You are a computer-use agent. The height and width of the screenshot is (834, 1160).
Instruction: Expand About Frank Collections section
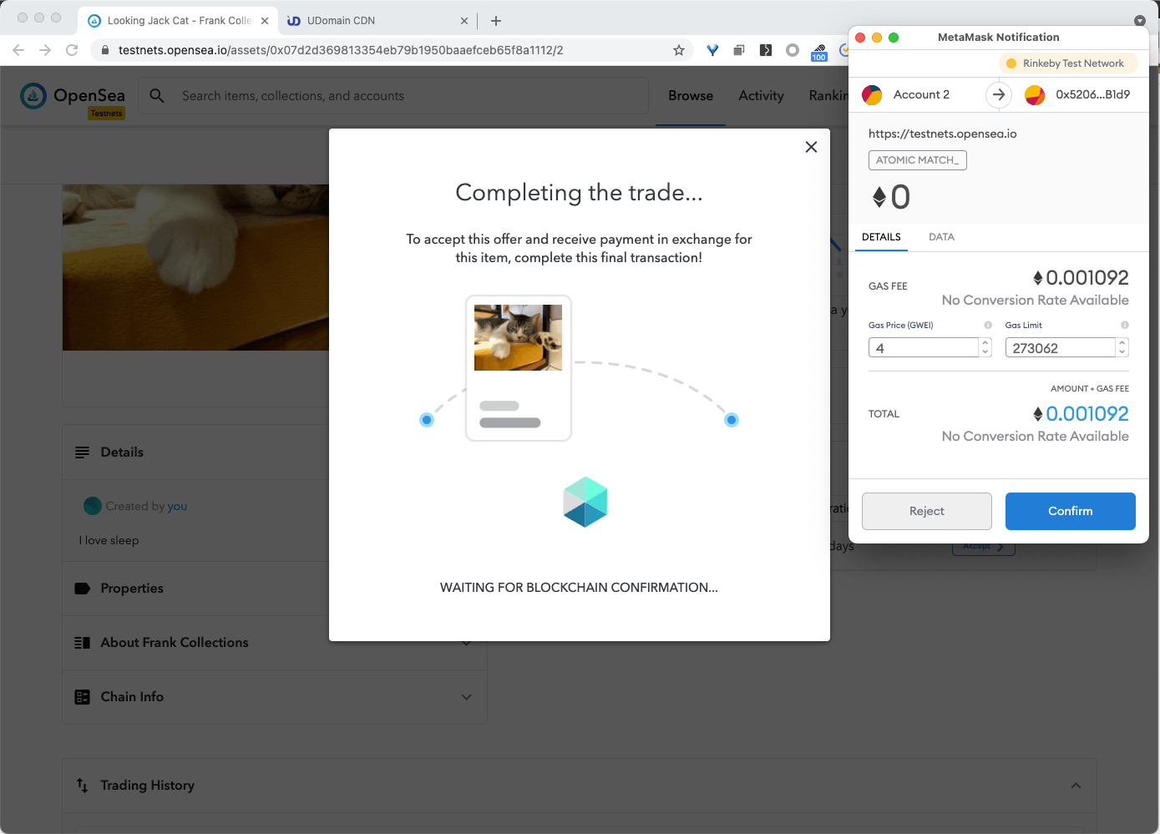point(466,643)
